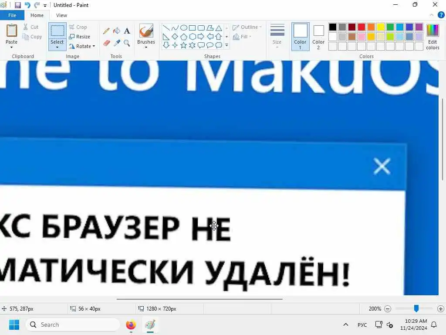
Task: Pick the green color swatch
Action: pos(390,27)
